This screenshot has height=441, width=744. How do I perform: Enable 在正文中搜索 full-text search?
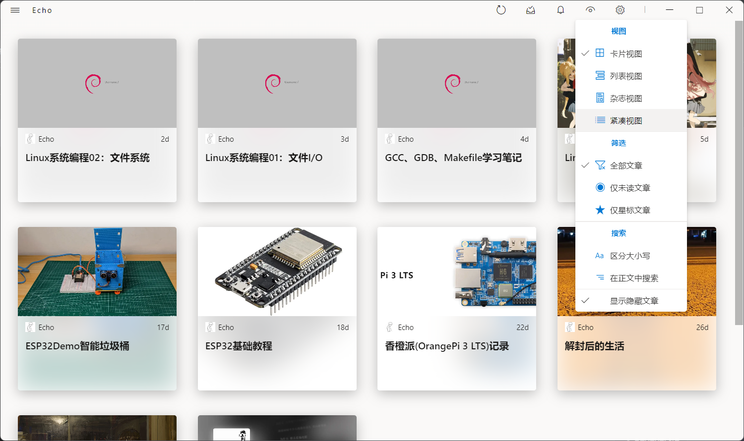point(634,278)
